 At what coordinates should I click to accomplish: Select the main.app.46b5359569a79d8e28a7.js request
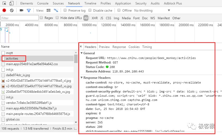pyautogui.click(x=37, y=108)
